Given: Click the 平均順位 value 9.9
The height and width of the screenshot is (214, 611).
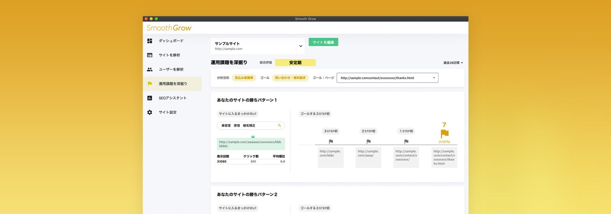Looking at the screenshot, I should [x=282, y=161].
